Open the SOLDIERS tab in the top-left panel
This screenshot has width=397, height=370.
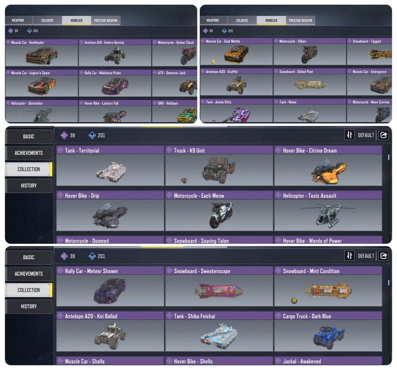point(48,20)
